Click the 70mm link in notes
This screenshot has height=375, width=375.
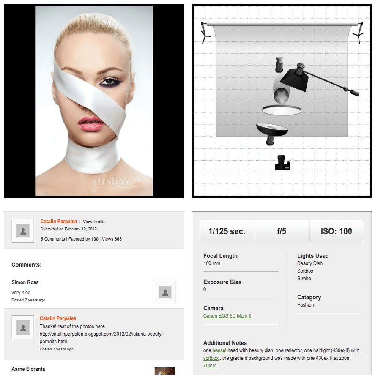click(210, 366)
